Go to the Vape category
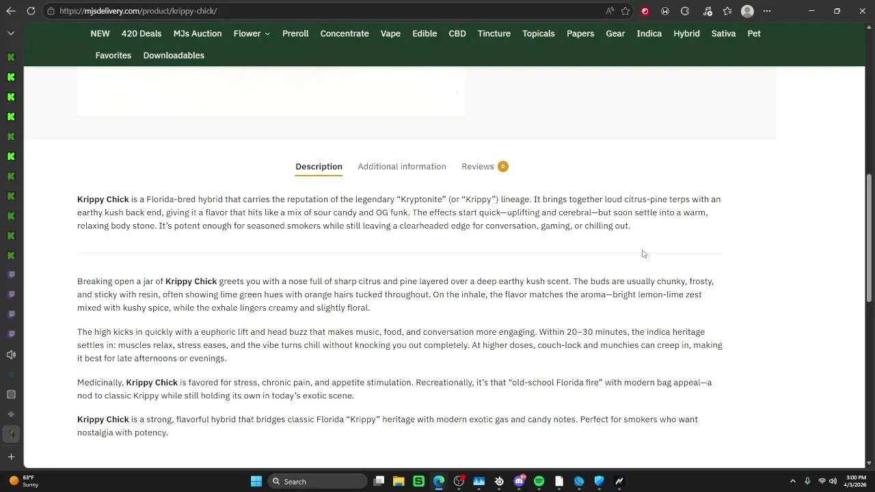 (390, 33)
